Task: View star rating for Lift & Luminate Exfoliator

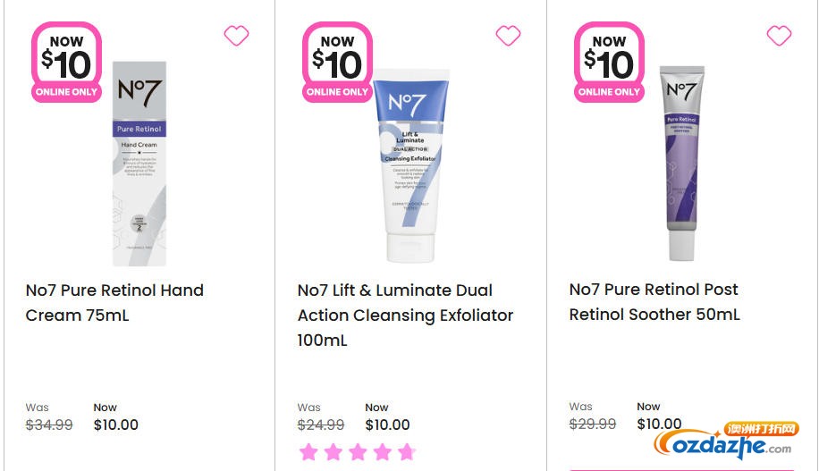Action: (x=357, y=451)
